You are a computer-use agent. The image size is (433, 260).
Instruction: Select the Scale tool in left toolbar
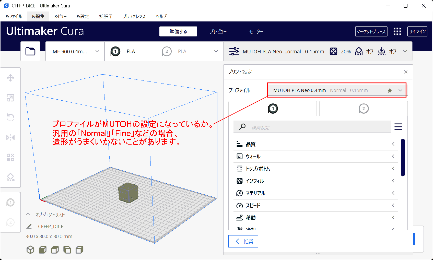click(10, 98)
